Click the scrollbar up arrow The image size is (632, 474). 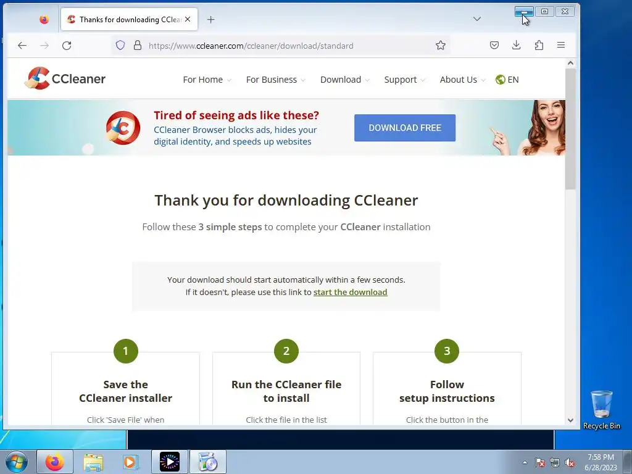pos(570,63)
